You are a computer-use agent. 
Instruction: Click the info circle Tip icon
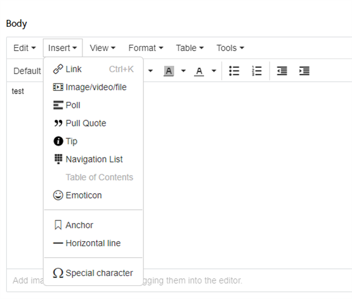pyautogui.click(x=58, y=141)
